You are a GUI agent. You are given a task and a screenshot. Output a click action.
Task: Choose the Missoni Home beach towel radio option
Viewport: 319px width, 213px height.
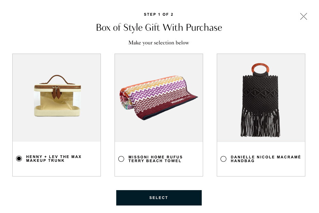pyautogui.click(x=121, y=159)
